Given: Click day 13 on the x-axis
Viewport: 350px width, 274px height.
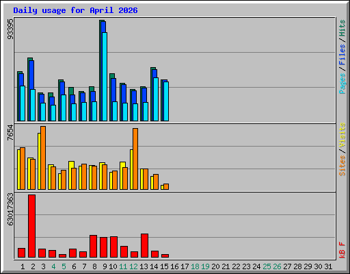Looking at the screenshot, I should point(144,266).
